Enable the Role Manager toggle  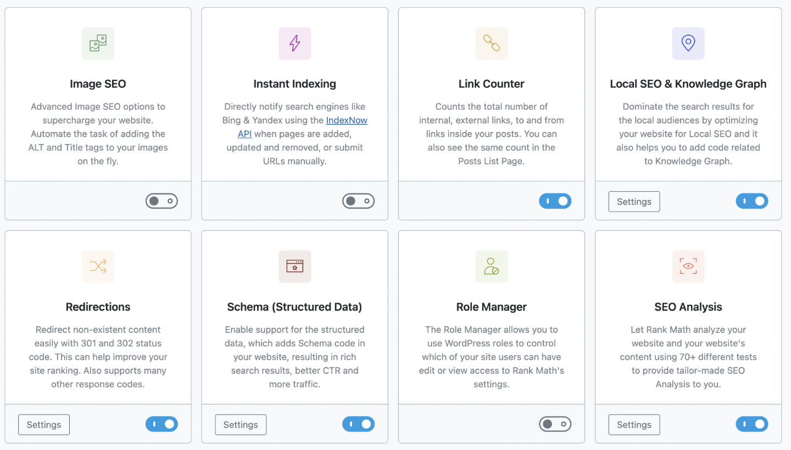click(555, 424)
